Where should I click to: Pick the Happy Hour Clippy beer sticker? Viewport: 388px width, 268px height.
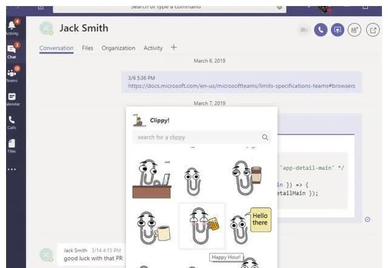point(202,226)
